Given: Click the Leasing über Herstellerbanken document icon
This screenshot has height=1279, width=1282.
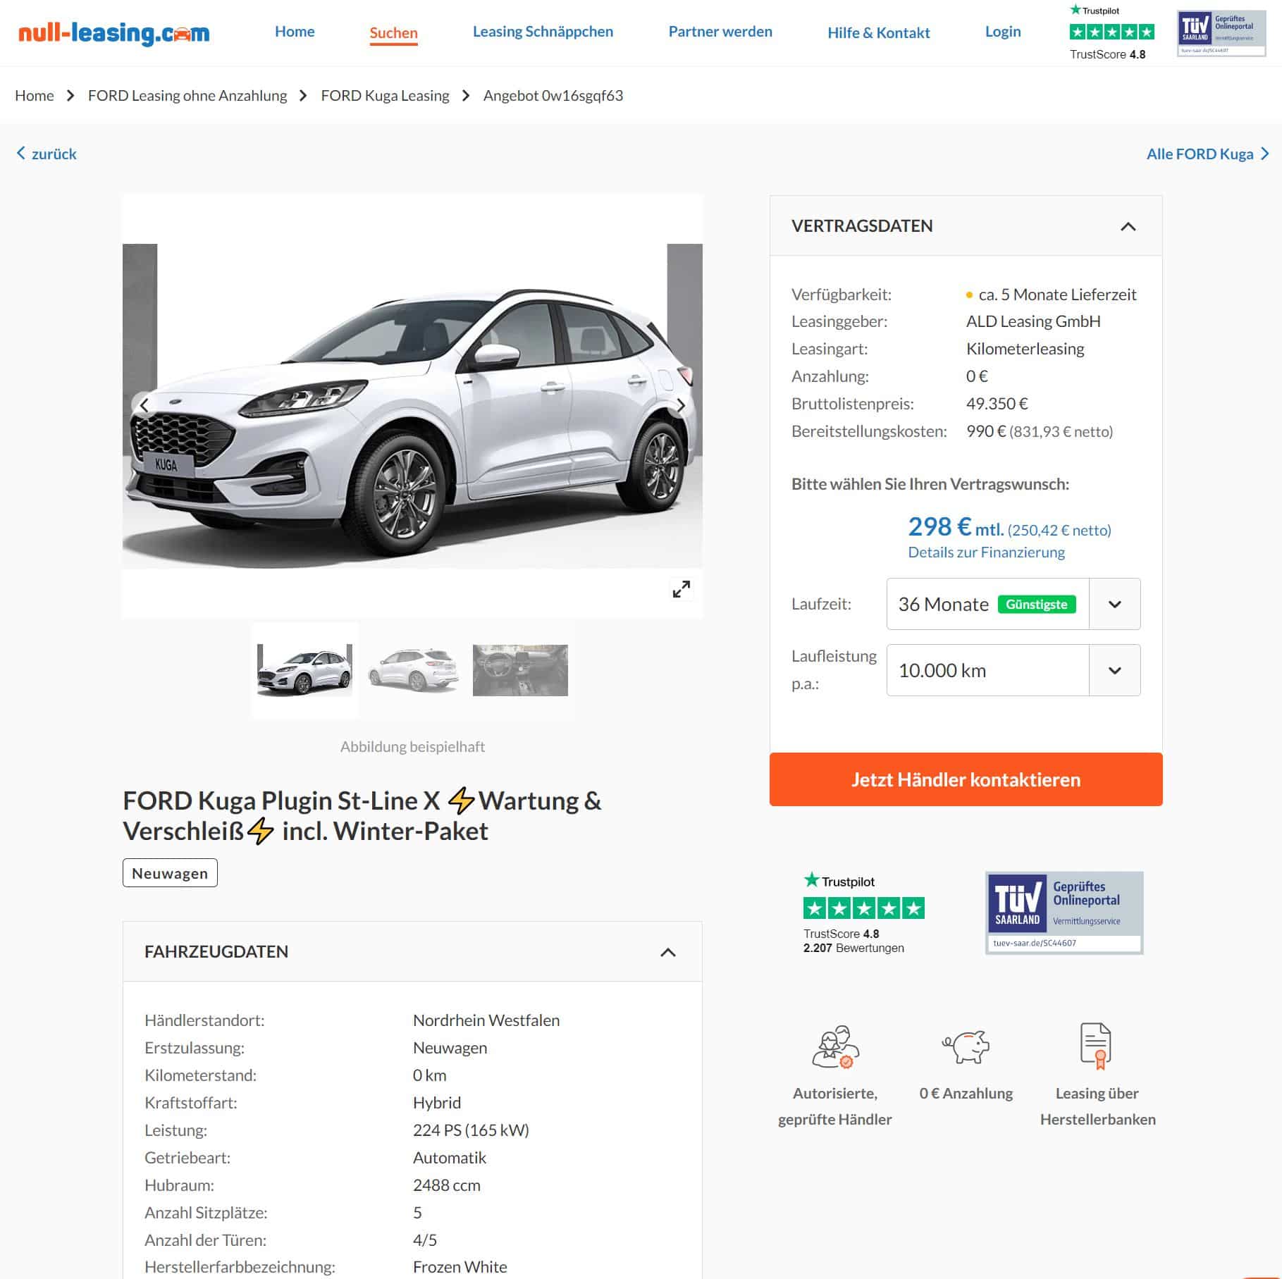Looking at the screenshot, I should tap(1096, 1046).
